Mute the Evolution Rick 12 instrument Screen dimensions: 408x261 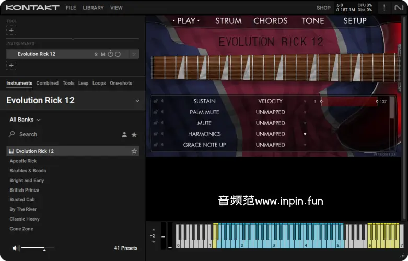[x=103, y=54]
